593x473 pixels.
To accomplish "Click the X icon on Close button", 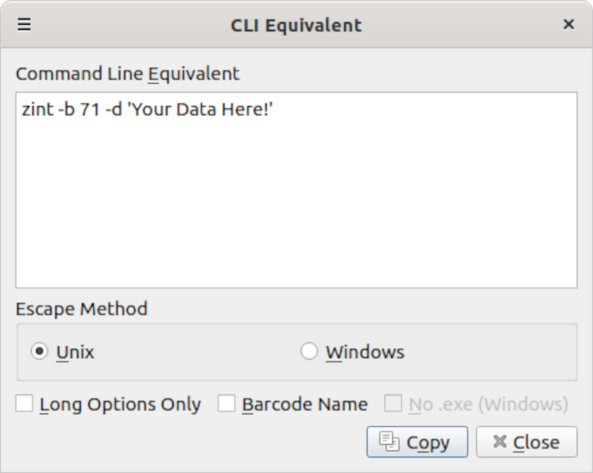I will click(500, 441).
